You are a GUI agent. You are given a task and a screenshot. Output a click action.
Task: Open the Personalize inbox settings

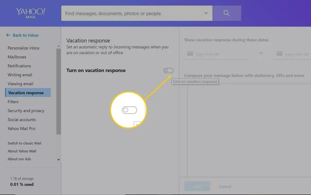click(24, 48)
